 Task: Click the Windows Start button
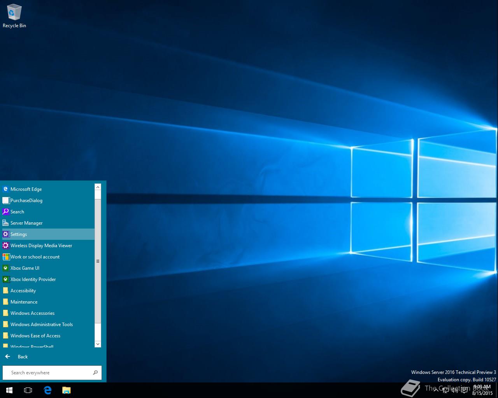point(9,390)
